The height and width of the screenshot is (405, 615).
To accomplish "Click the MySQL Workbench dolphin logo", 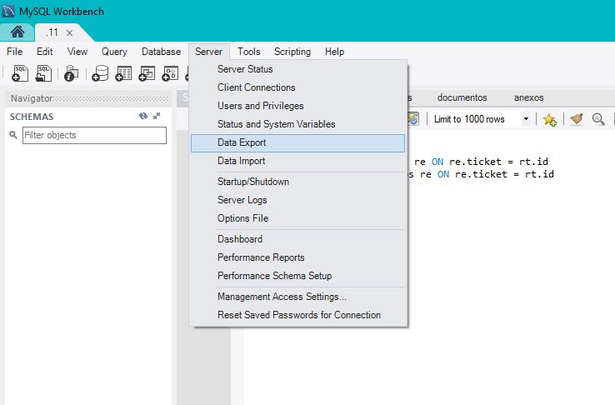I will (8, 12).
